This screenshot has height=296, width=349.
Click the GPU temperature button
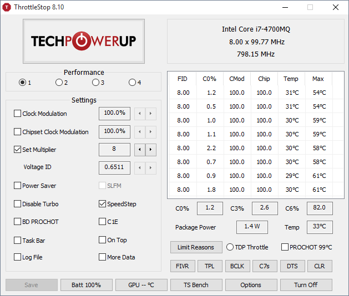click(141, 285)
